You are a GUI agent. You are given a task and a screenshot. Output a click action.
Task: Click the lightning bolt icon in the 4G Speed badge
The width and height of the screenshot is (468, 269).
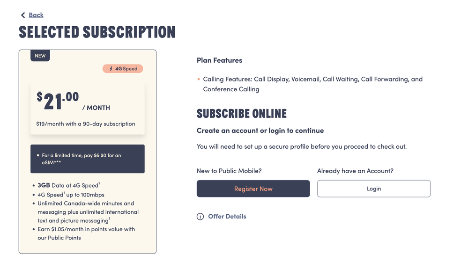point(111,69)
